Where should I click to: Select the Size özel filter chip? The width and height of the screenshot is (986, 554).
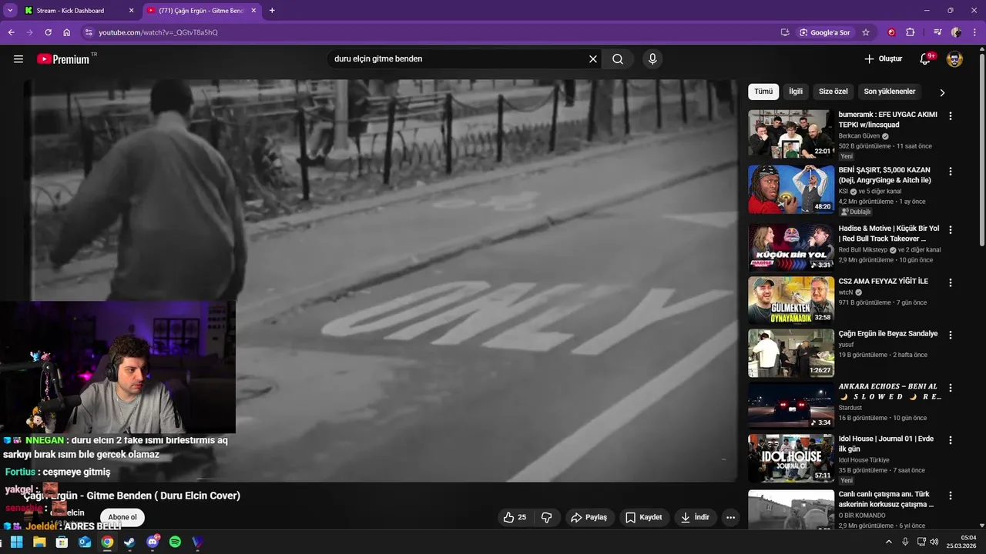pos(833,92)
